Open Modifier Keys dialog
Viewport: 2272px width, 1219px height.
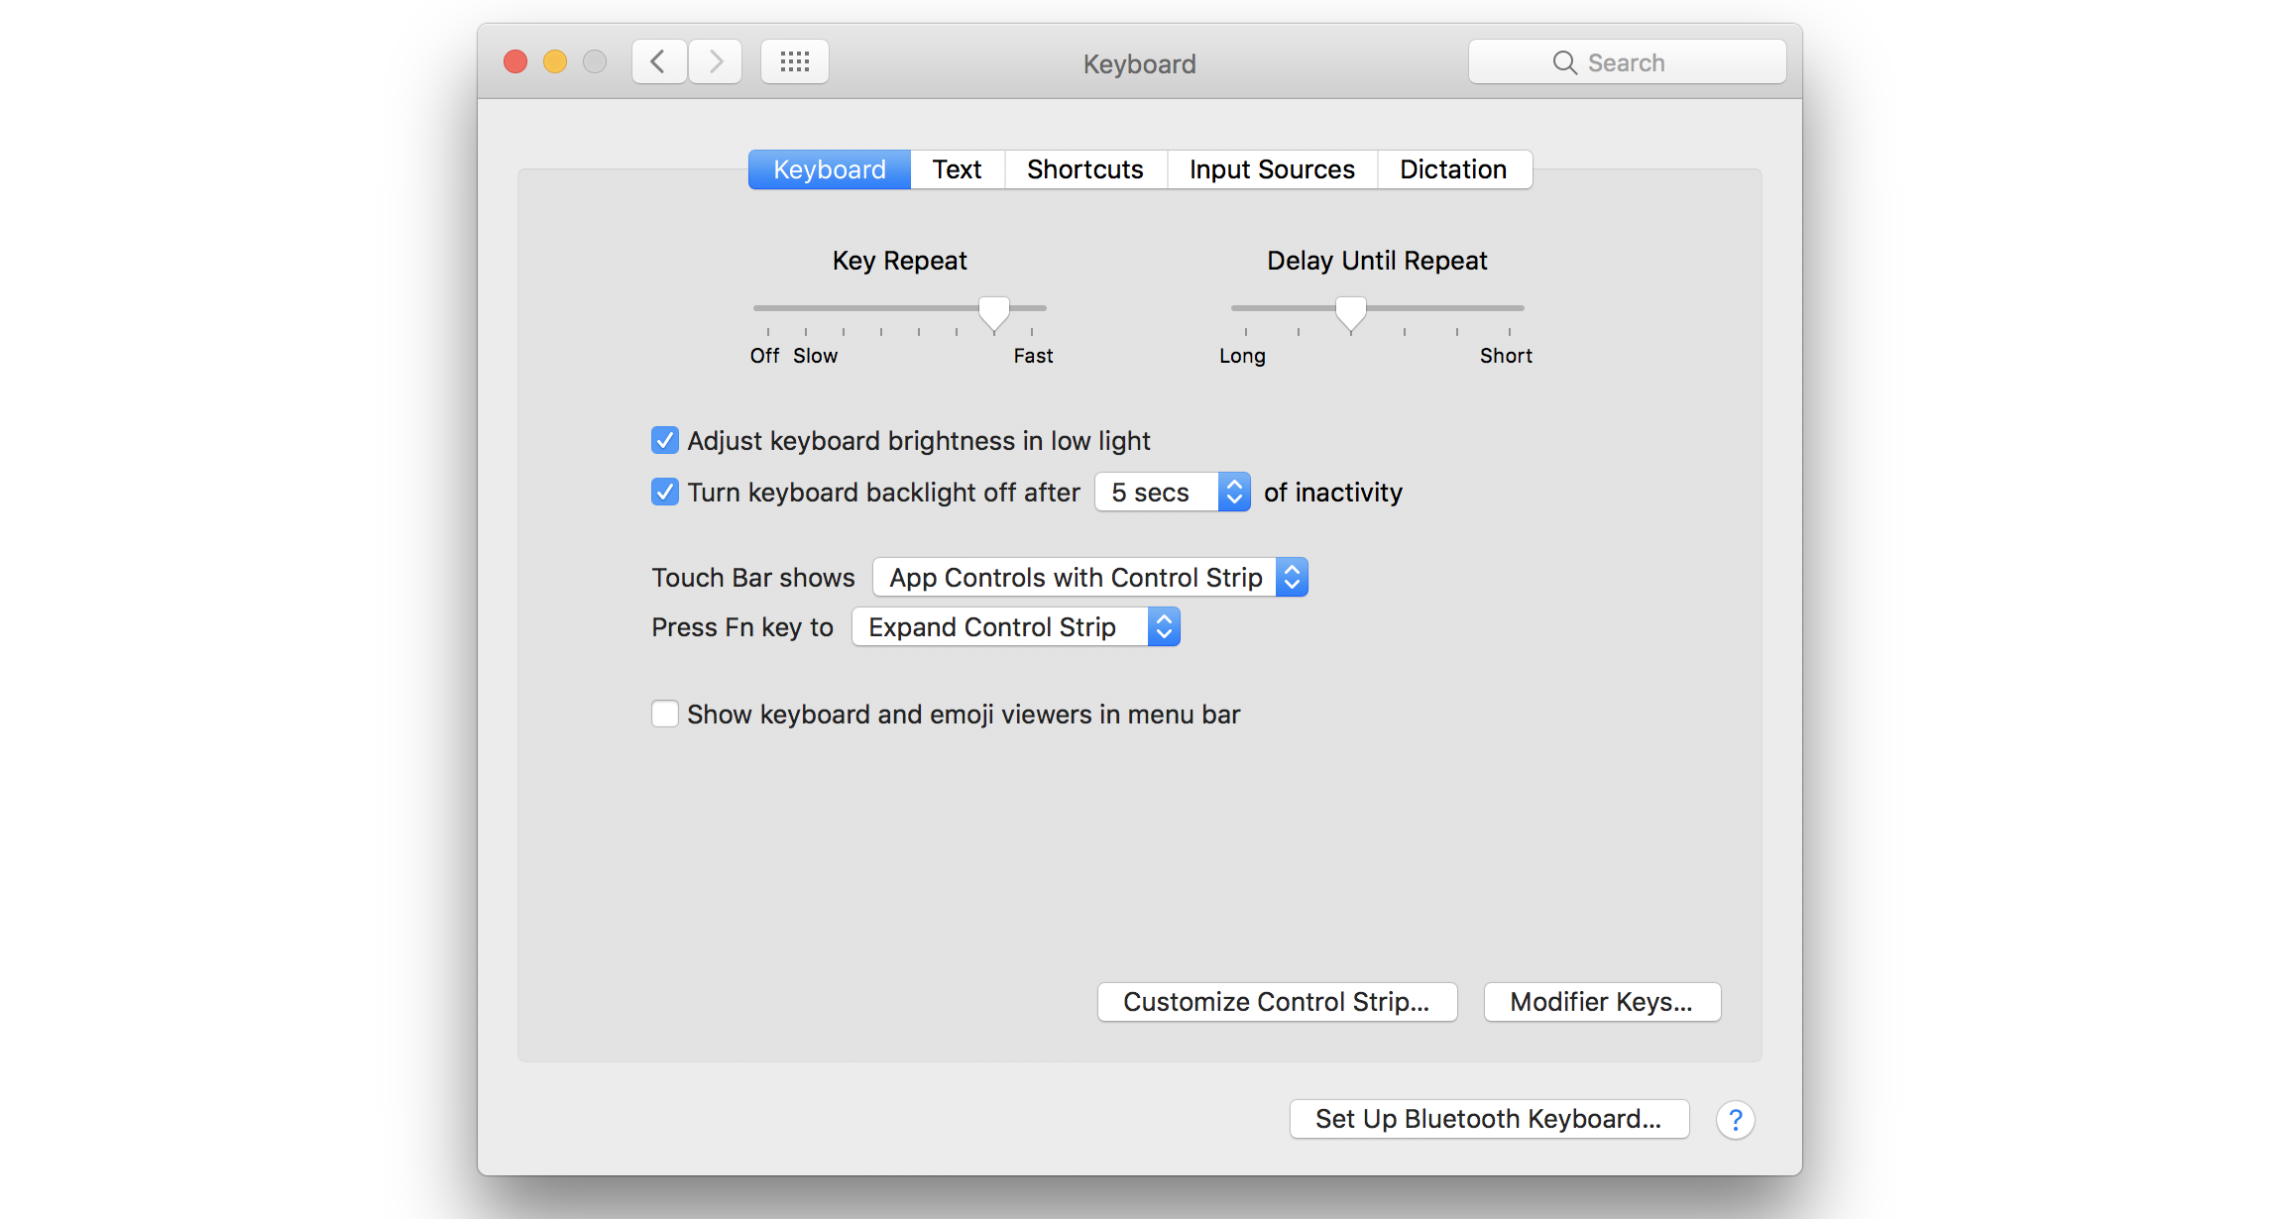(x=1602, y=1002)
